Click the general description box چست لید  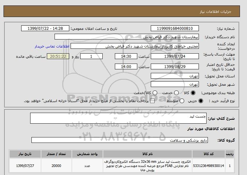tap(118, 118)
